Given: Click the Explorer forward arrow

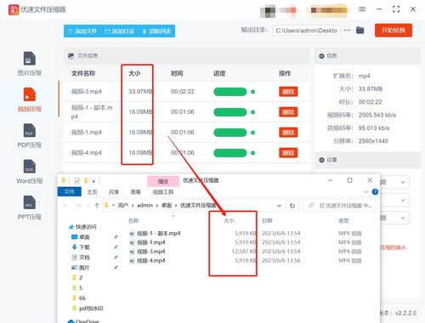Looking at the screenshot, I should tap(78, 206).
